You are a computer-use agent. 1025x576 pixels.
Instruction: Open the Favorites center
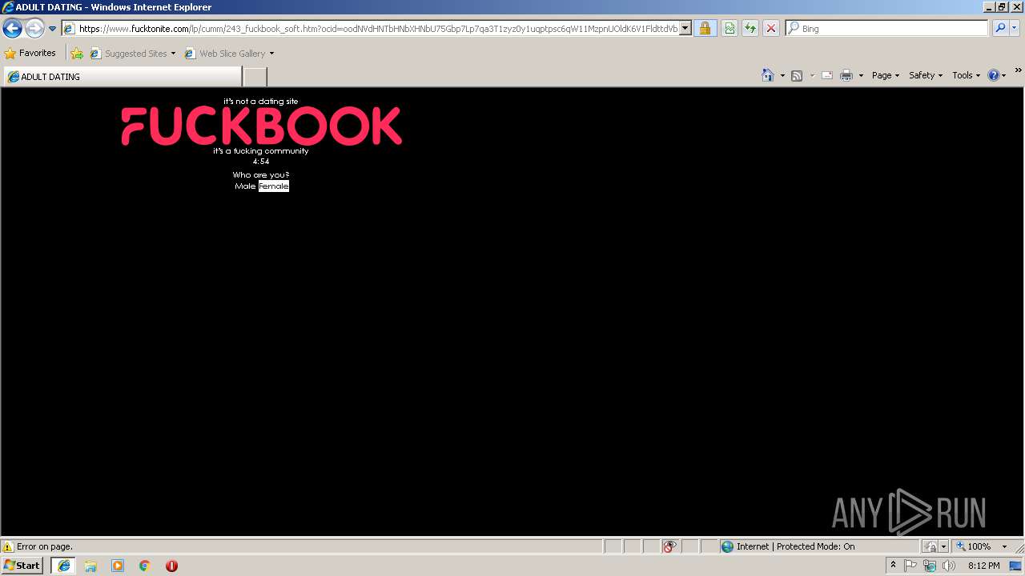(x=30, y=54)
